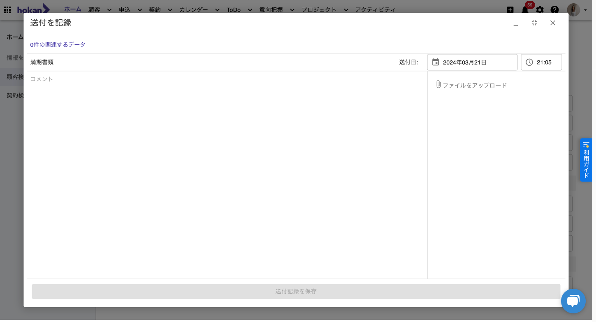596x322 pixels.
Task: Open the apps grid launcher icon
Action: (7, 9)
